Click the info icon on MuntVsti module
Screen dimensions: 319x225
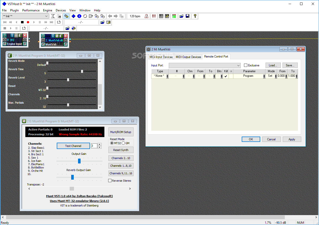coord(53,36)
